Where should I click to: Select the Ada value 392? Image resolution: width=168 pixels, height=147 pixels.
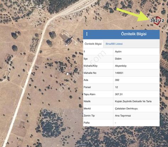[x=117, y=80]
